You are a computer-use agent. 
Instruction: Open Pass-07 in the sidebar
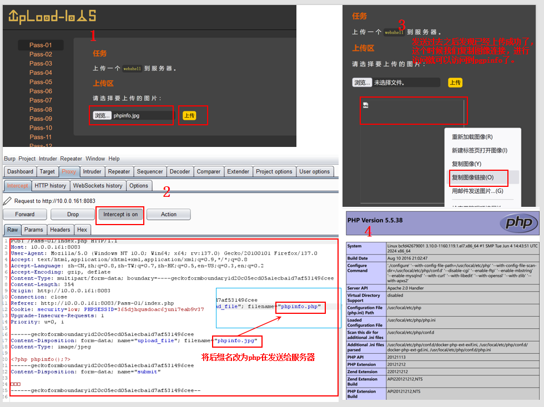(x=41, y=100)
